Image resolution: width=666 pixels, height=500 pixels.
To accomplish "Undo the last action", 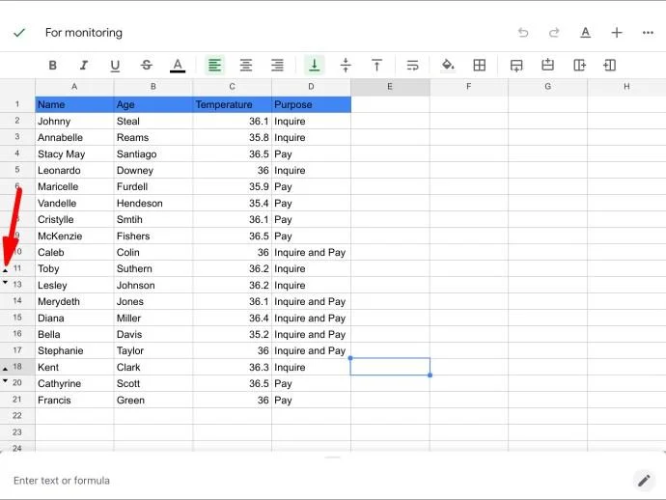I will (523, 33).
